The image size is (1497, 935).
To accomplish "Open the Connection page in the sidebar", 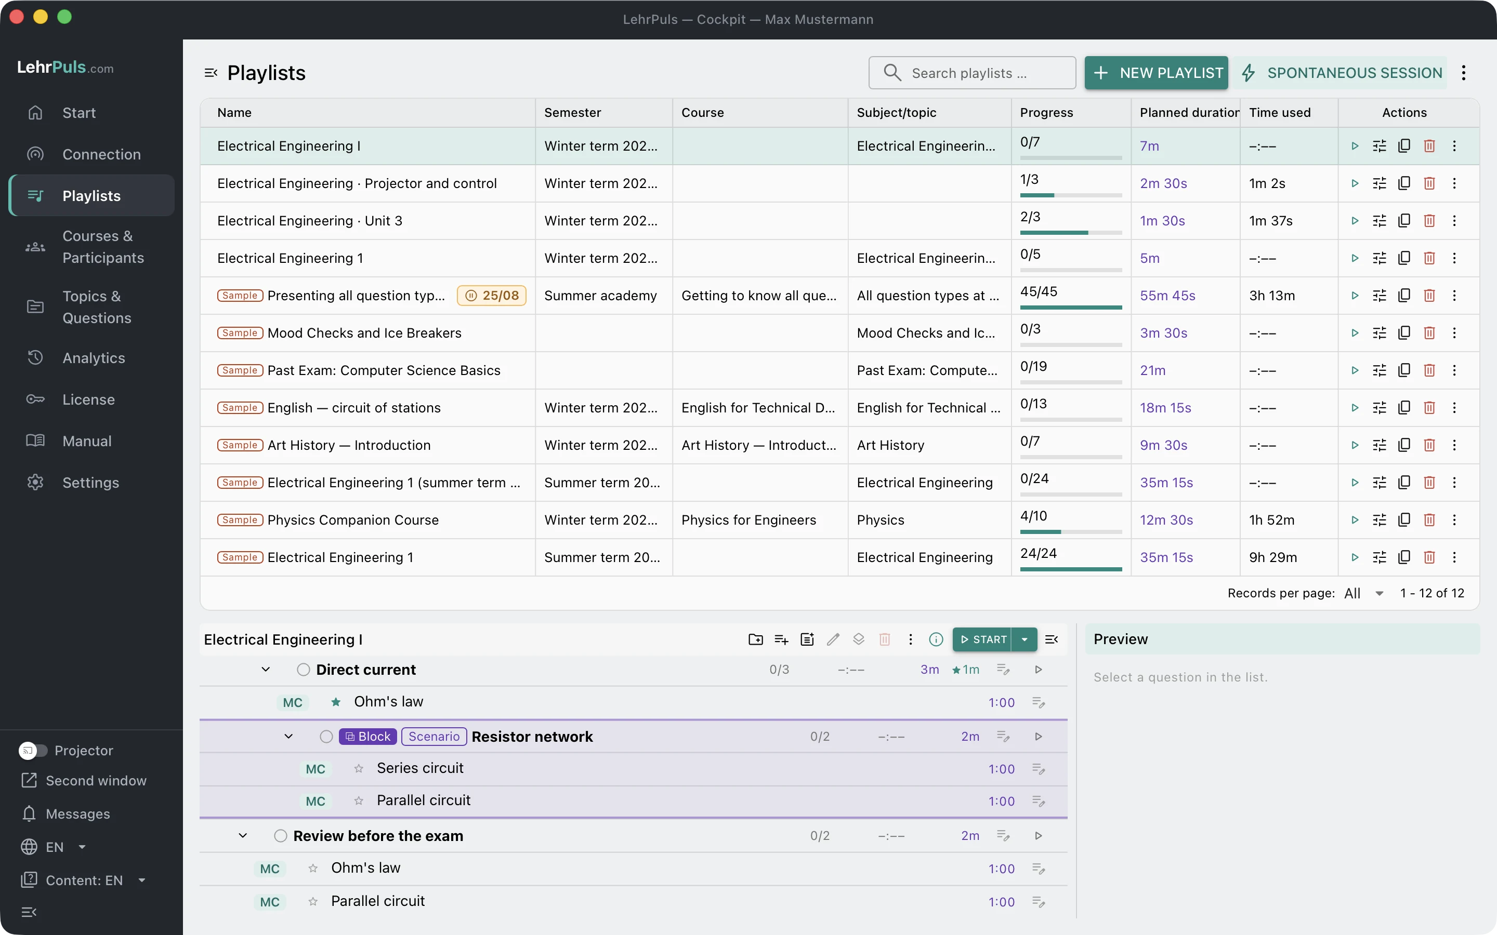I will (91, 155).
